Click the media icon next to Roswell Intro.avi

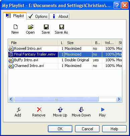[x=11, y=49]
